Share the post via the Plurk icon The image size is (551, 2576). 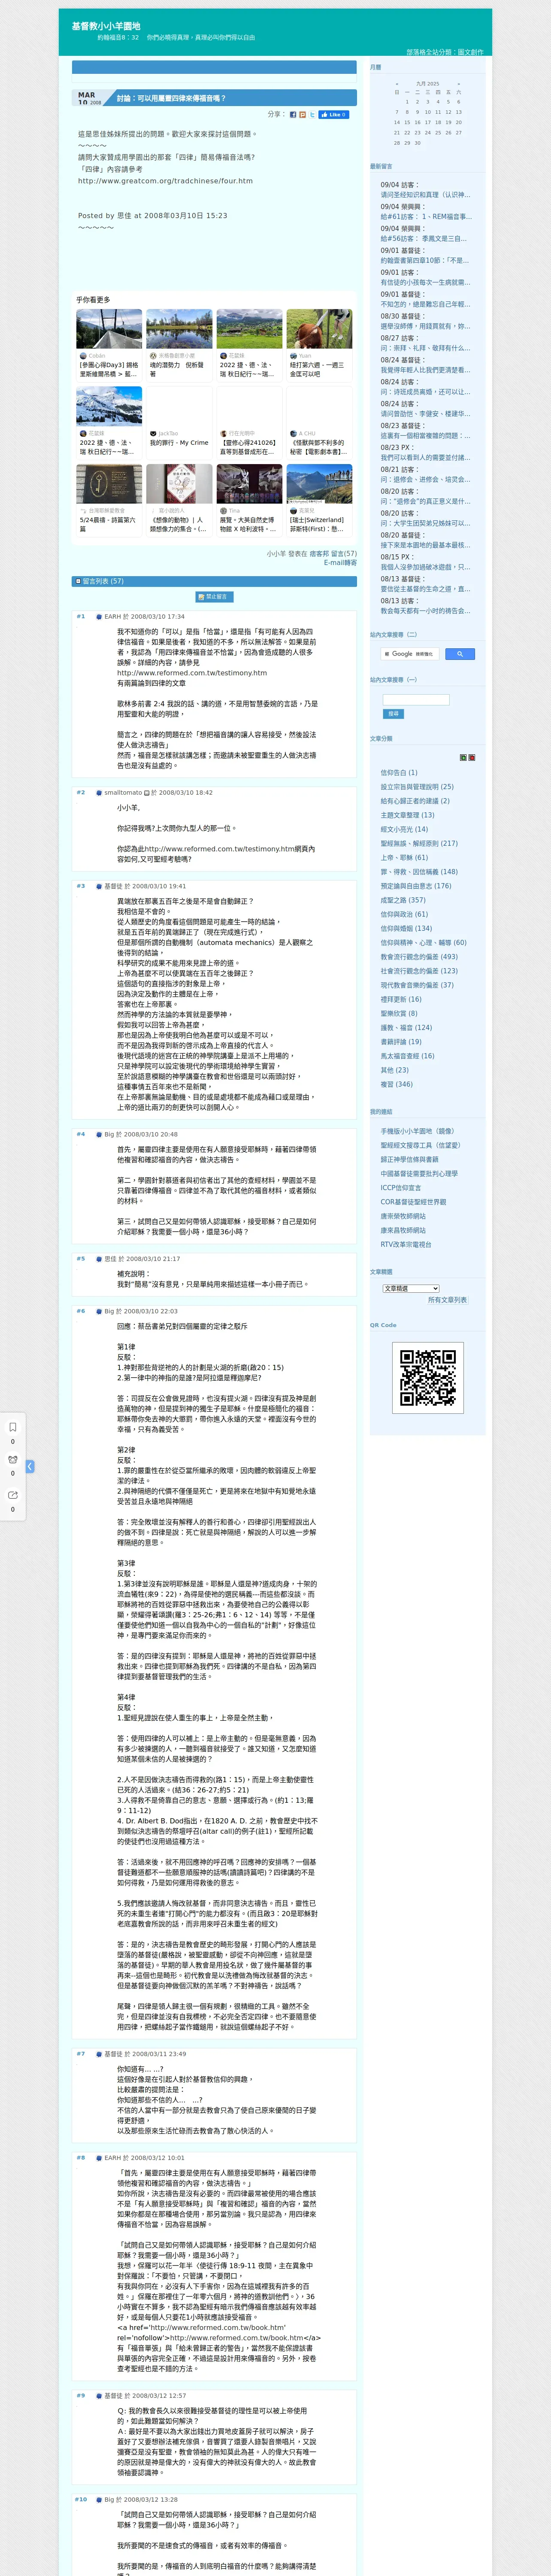pos(302,115)
